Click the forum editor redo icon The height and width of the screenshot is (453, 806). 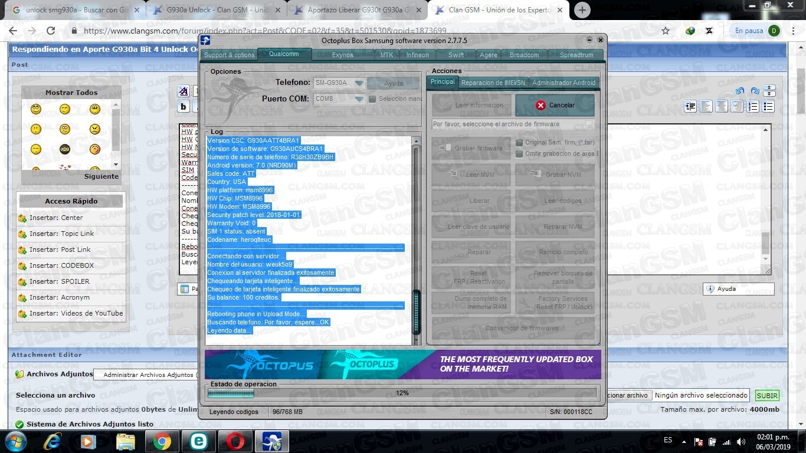pyautogui.click(x=755, y=91)
